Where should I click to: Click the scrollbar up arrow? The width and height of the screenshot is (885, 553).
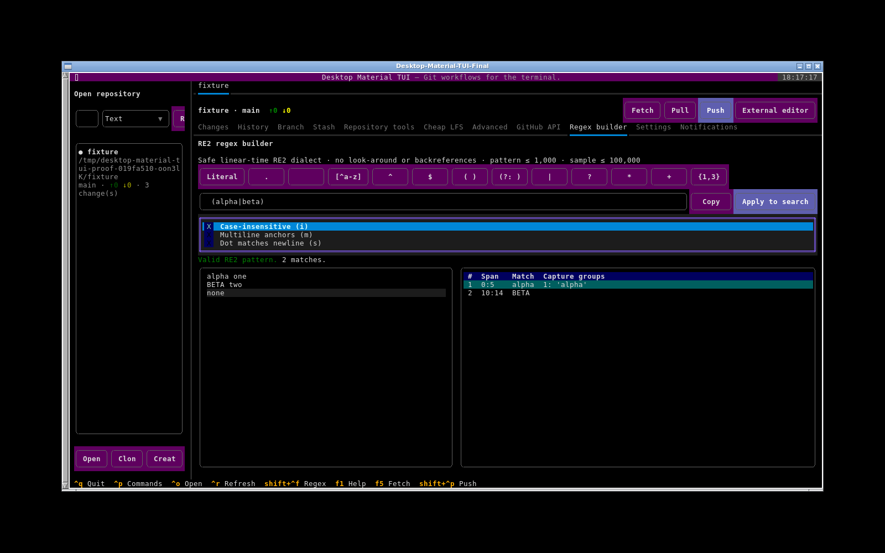(65, 76)
